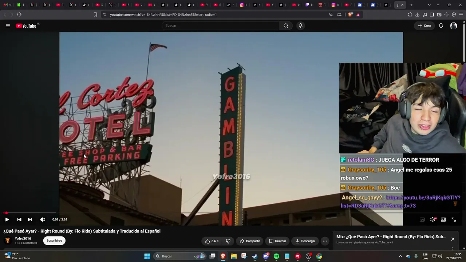Skip to the next video
The width and height of the screenshot is (466, 262).
30,219
